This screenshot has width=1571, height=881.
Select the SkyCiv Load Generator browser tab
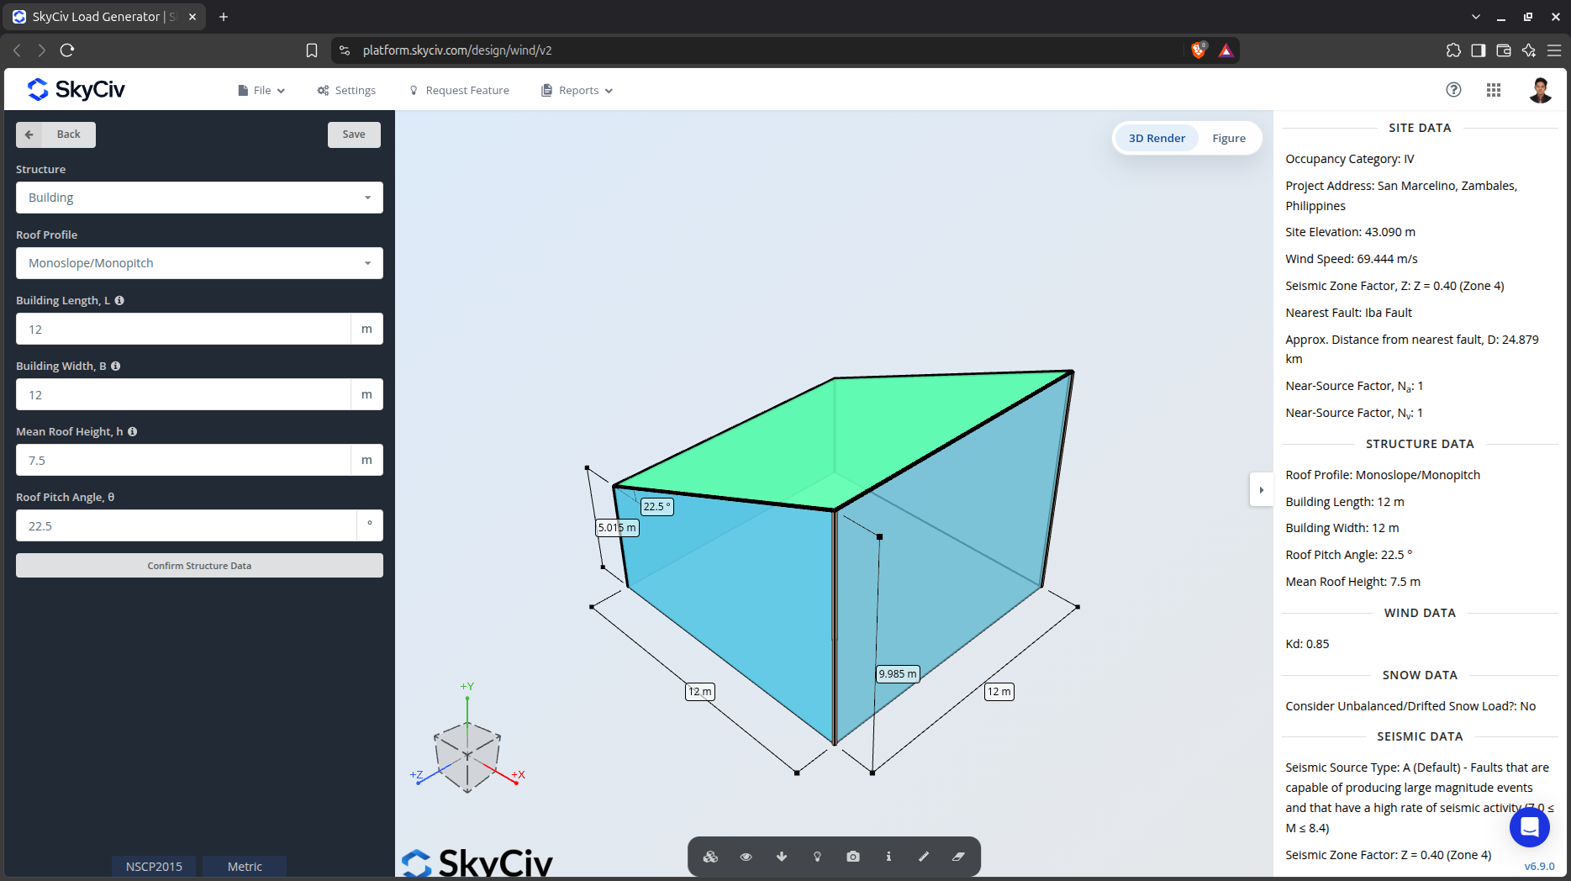(105, 17)
